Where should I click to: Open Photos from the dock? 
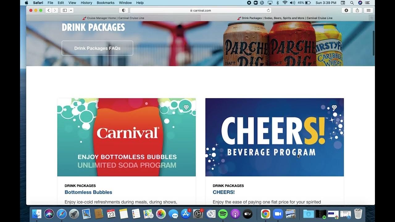161,214
